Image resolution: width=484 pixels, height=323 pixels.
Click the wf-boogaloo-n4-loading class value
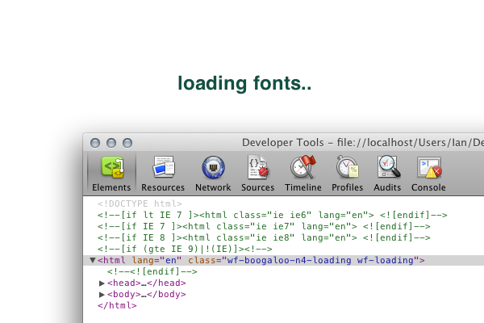point(290,260)
